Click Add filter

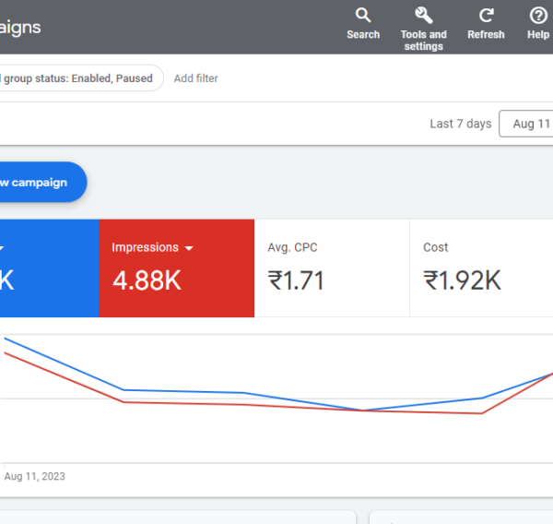click(195, 78)
